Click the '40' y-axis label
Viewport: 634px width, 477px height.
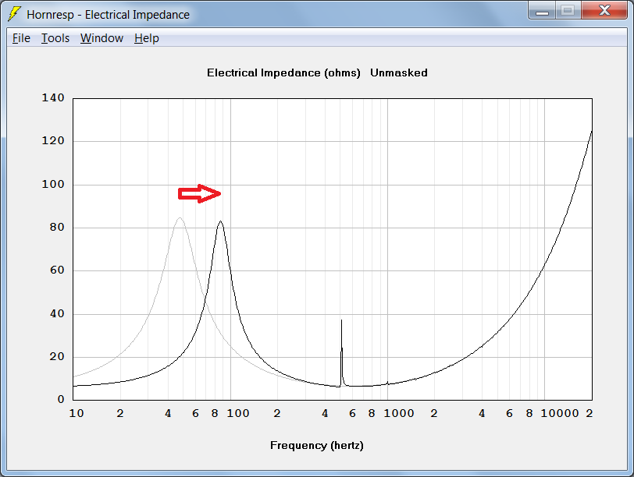57,313
